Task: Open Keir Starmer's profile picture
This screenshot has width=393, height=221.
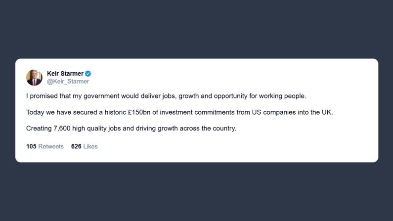Action: [34, 78]
